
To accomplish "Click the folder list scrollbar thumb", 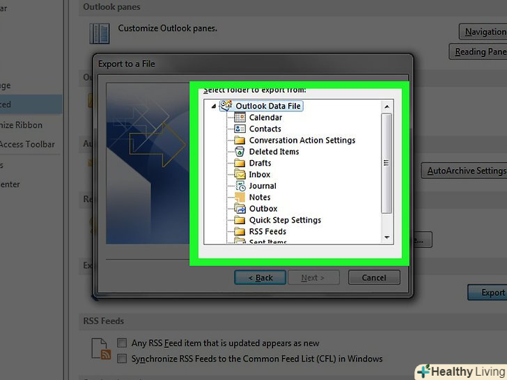I will click(387, 163).
